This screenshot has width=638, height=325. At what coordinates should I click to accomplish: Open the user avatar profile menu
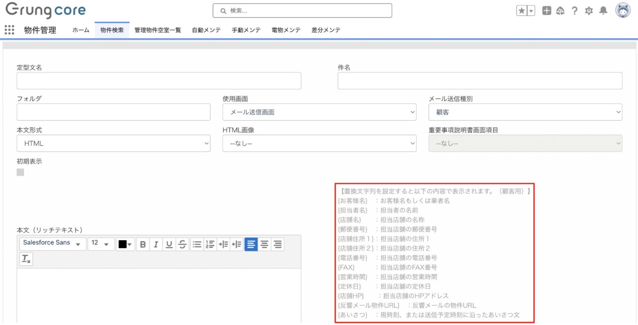tap(622, 11)
